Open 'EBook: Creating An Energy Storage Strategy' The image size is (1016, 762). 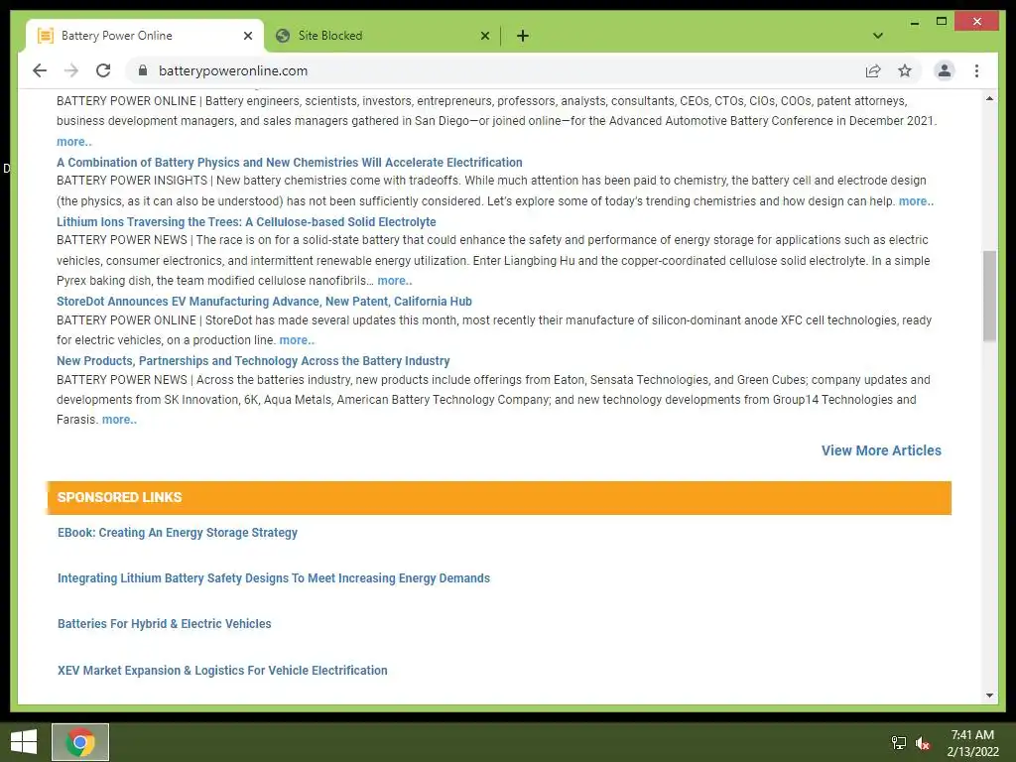coord(178,533)
